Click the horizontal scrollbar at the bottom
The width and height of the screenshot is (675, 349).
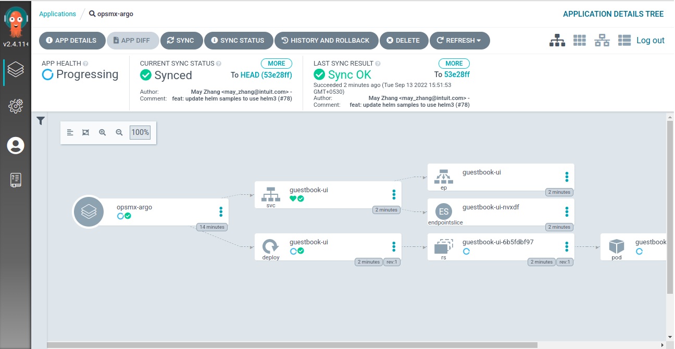tap(292, 345)
